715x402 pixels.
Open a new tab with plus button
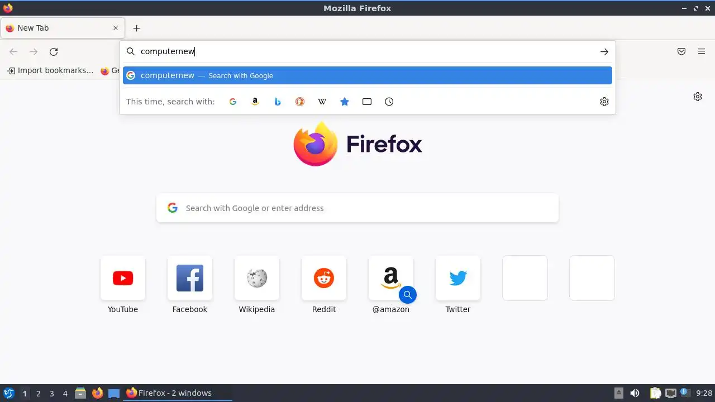pyautogui.click(x=136, y=28)
